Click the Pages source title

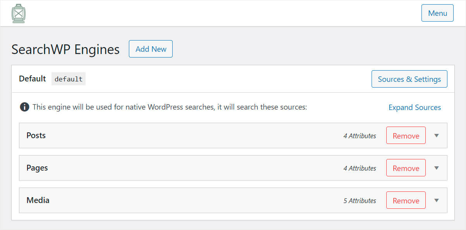coord(37,168)
